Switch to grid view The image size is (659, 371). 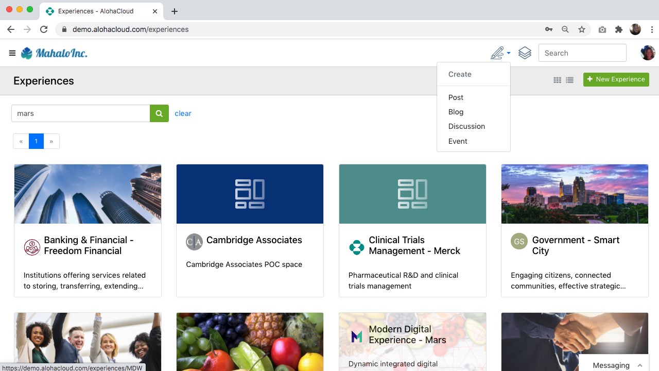point(557,80)
